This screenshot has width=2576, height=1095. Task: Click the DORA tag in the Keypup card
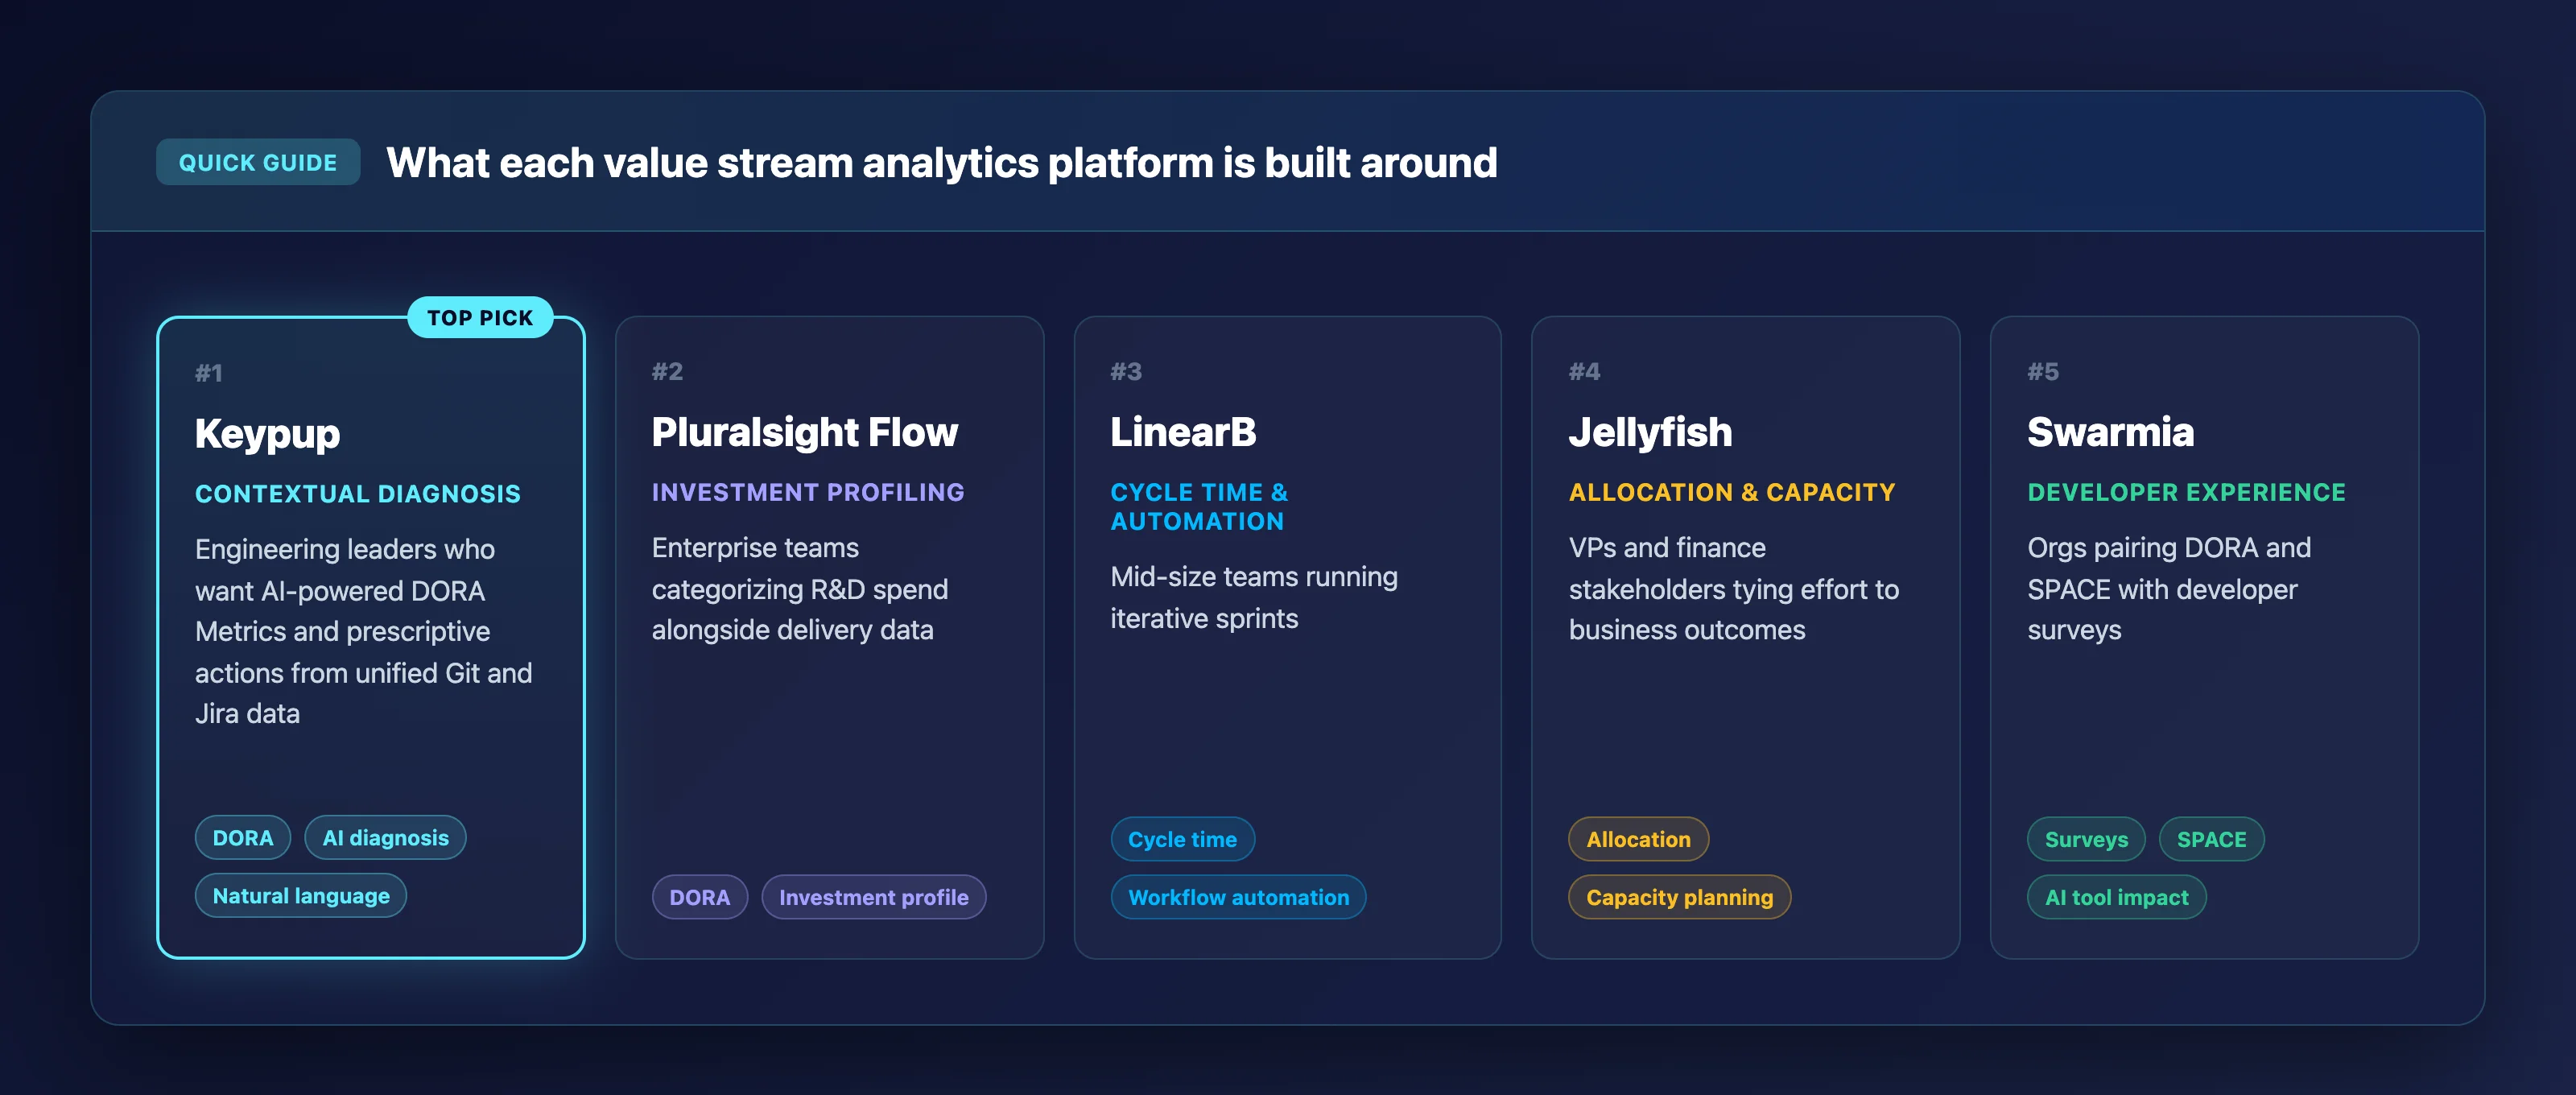(243, 837)
